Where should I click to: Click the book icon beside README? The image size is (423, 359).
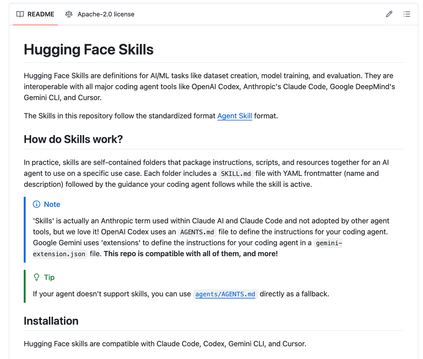(20, 14)
